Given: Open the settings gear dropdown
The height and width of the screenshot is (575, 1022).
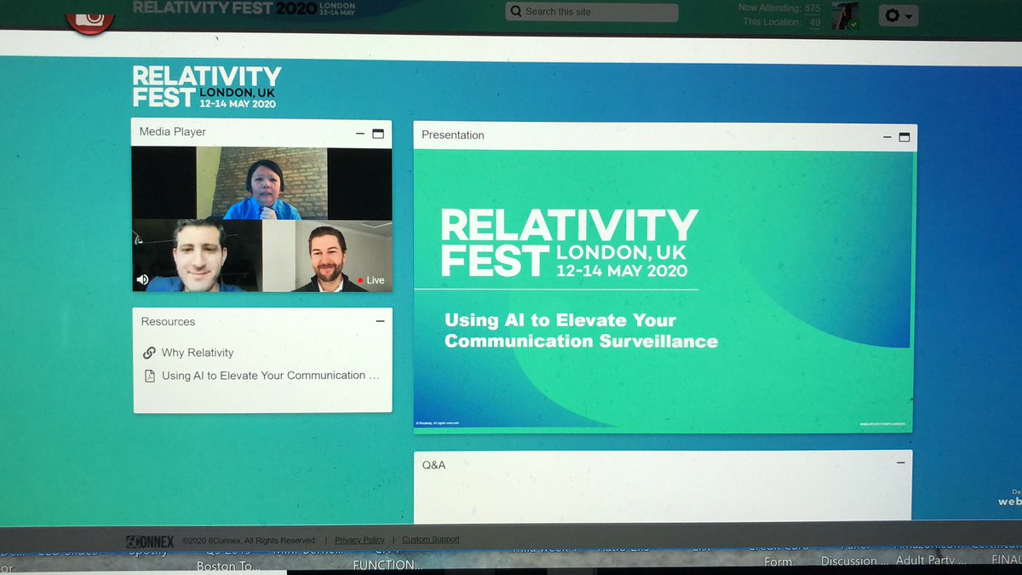Looking at the screenshot, I should click(x=898, y=15).
